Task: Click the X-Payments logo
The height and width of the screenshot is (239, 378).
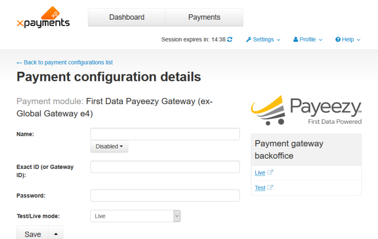Action: [43, 17]
